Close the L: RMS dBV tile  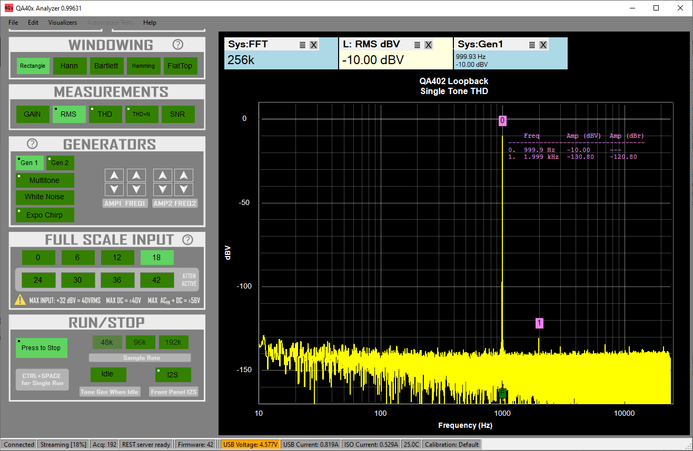[x=428, y=45]
